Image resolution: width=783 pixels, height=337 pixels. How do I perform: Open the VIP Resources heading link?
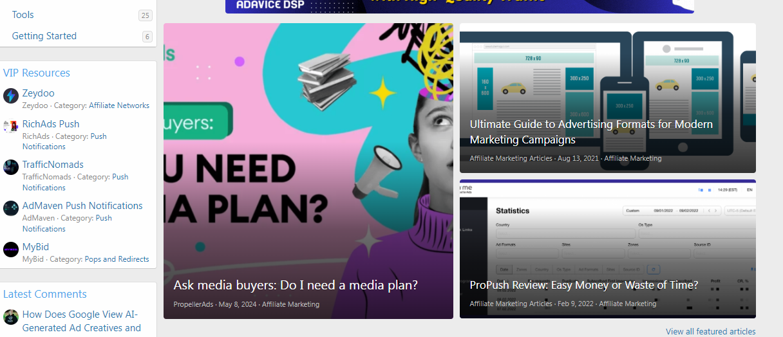37,73
